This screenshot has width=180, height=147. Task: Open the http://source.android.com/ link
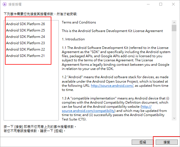pos(112,86)
